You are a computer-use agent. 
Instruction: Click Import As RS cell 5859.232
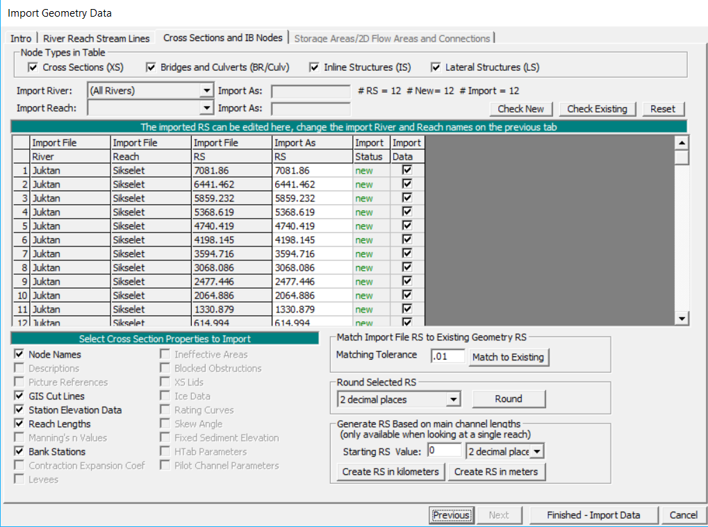(x=313, y=199)
